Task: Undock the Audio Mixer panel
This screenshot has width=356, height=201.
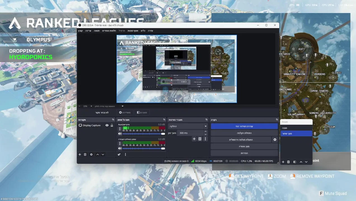Action: coord(164,120)
